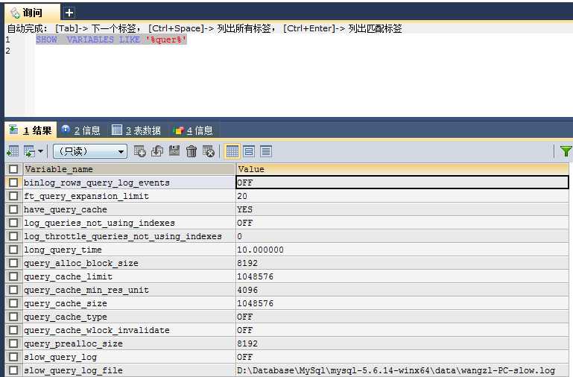Viewport: 573px width, 377px height.
Task: Open the 4 信息 info tab
Action: tap(192, 130)
